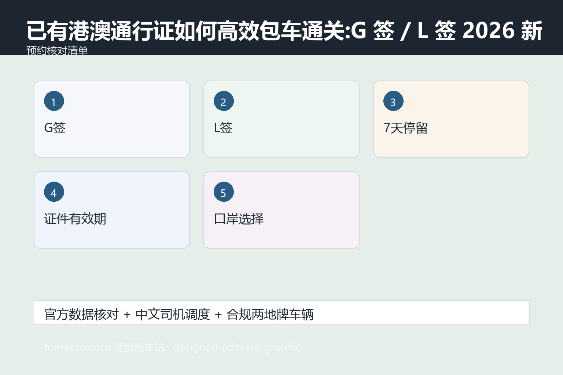Click the main headline about 港澳通行证
Image resolution: width=563 pixels, height=375 pixels.
(284, 30)
